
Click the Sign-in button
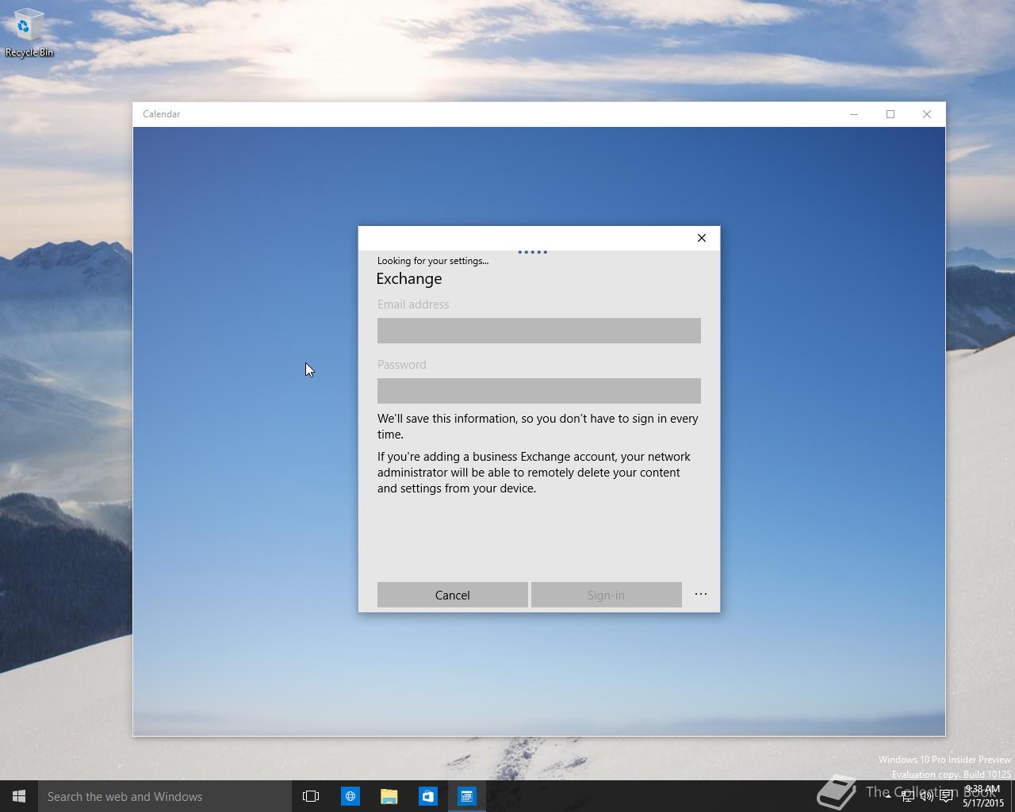pos(606,595)
